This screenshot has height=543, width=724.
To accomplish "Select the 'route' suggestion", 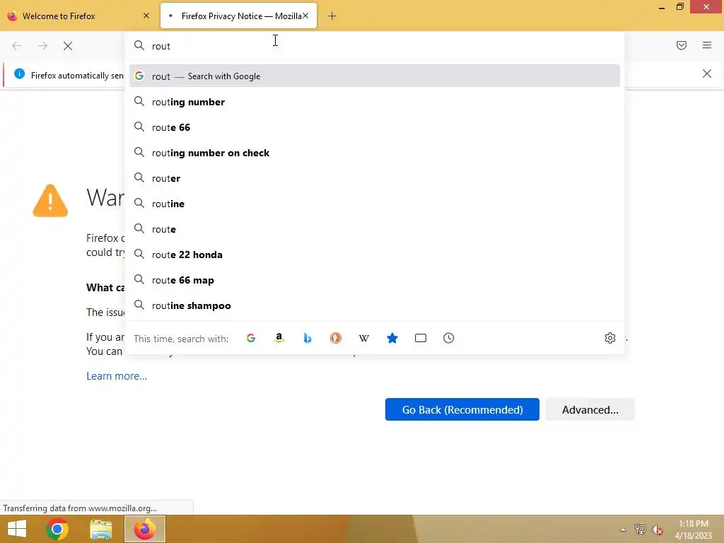I will click(375, 229).
